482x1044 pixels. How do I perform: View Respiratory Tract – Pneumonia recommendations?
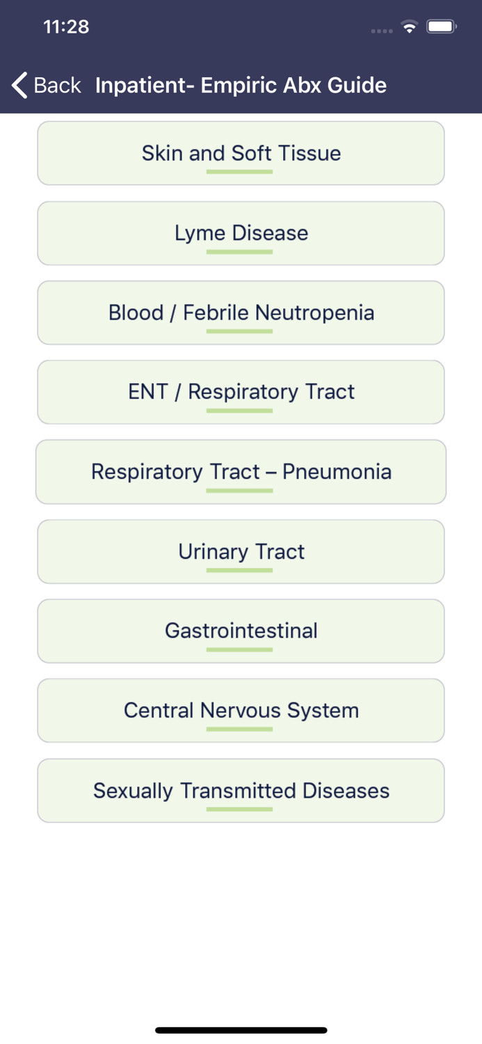(241, 471)
